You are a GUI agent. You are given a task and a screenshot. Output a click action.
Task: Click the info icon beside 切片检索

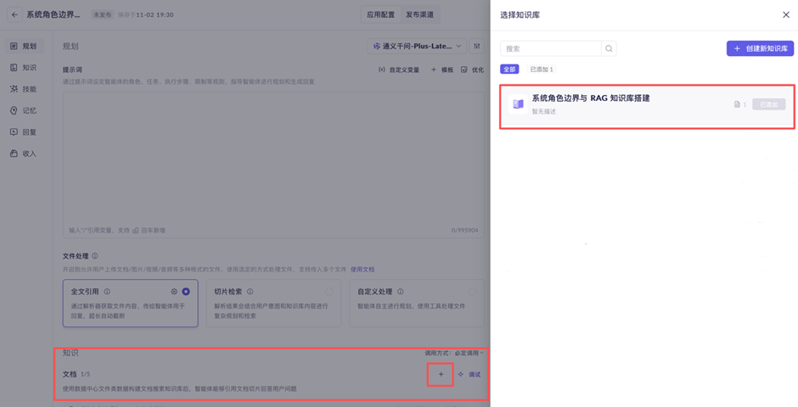pyautogui.click(x=250, y=292)
